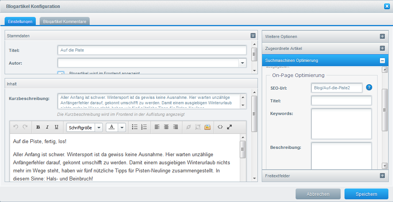Screen dimensions: 393x202
Task: Open the Schriftgröße font size dropdown
Action: pos(99,127)
